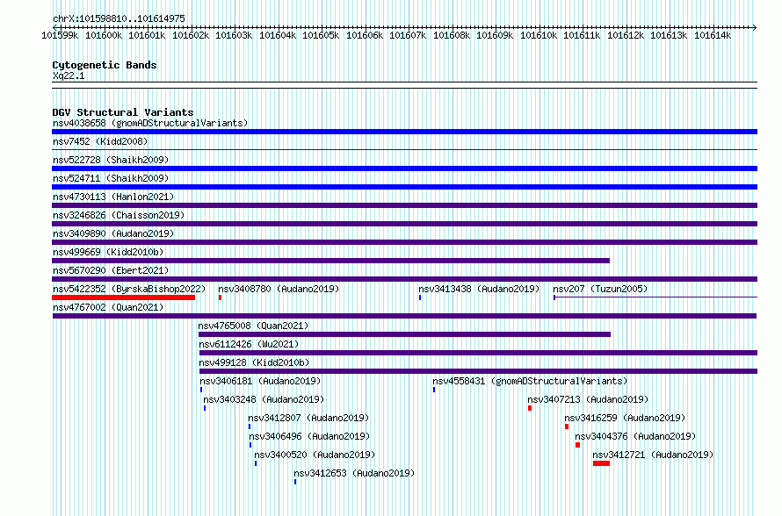Viewport: 782px width, 516px height.
Task: Open the nsv499128 (Kidd2010b) label
Action: pyautogui.click(x=254, y=362)
